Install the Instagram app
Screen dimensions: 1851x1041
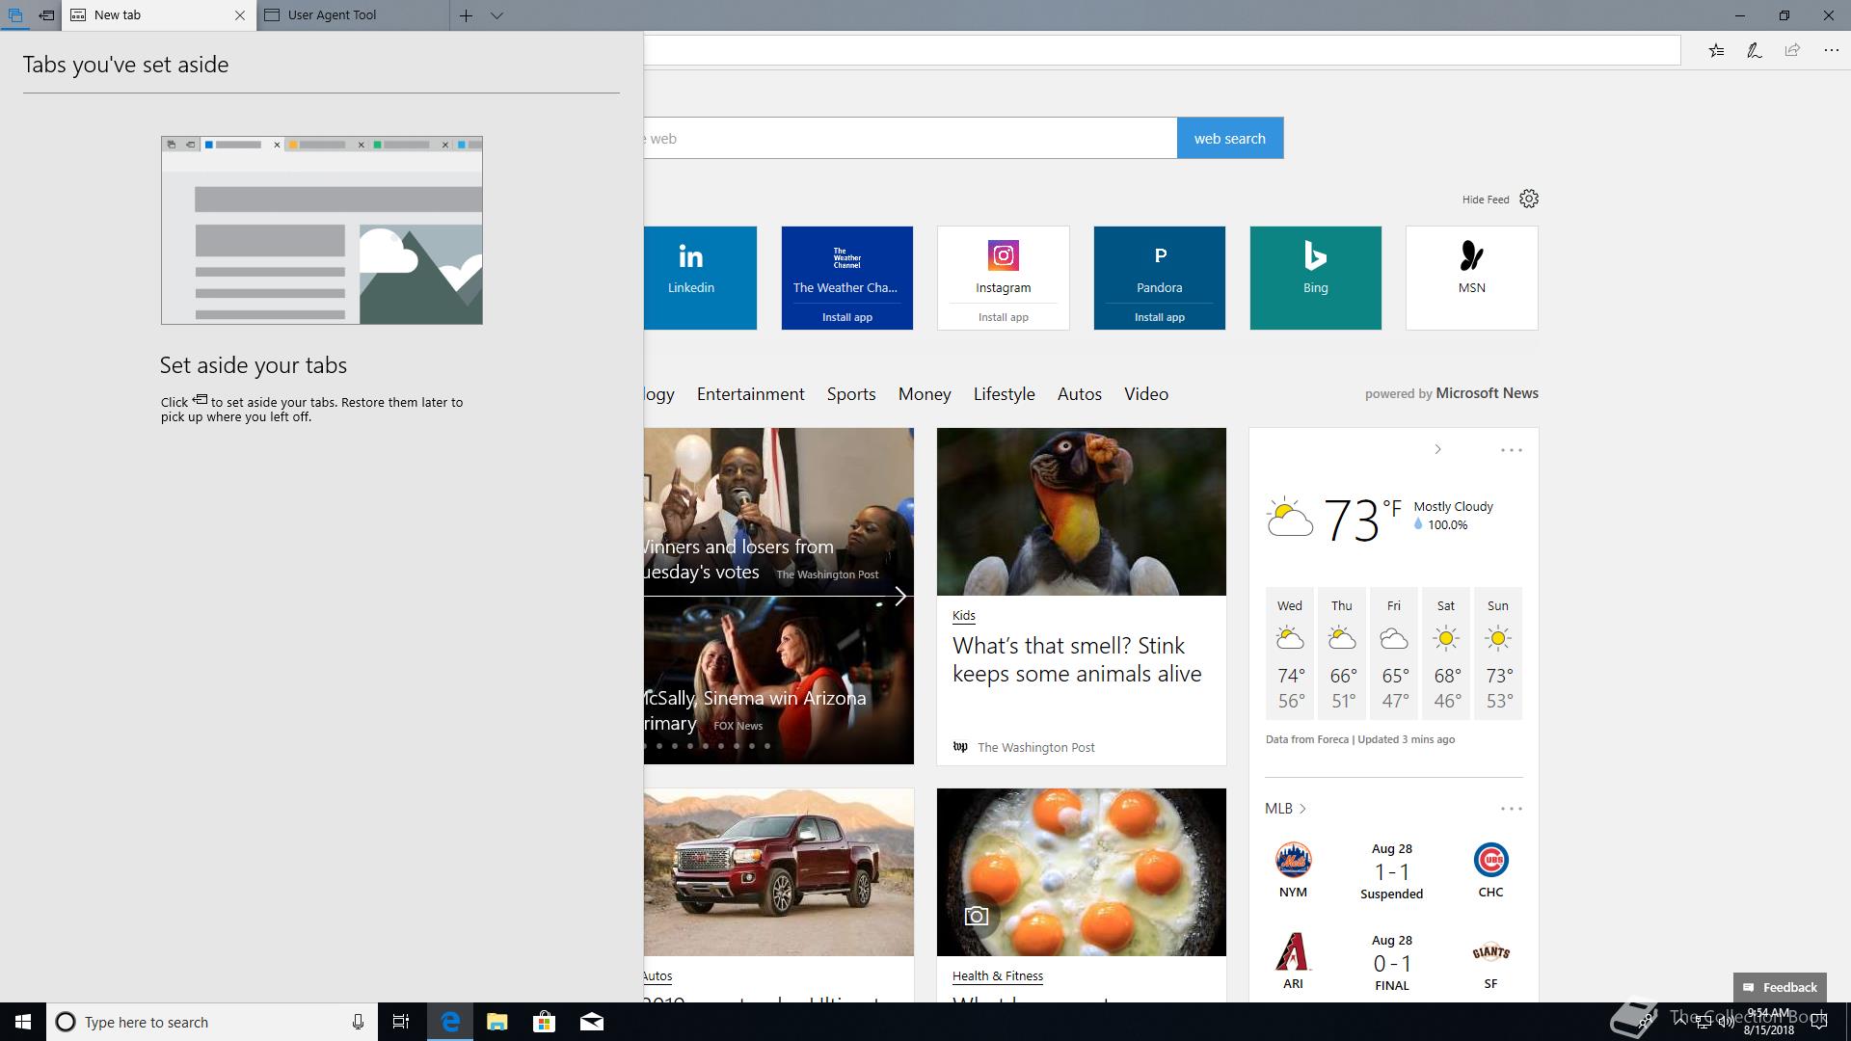[x=1003, y=317]
